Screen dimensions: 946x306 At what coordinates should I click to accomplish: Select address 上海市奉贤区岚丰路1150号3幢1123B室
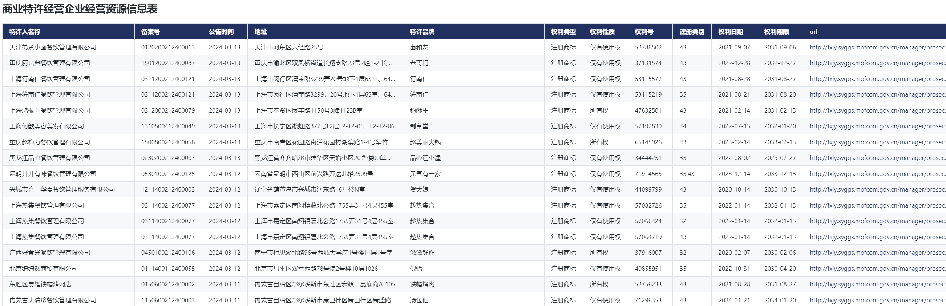click(x=308, y=110)
